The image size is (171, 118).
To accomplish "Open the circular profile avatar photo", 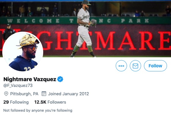I will [x=23, y=52].
